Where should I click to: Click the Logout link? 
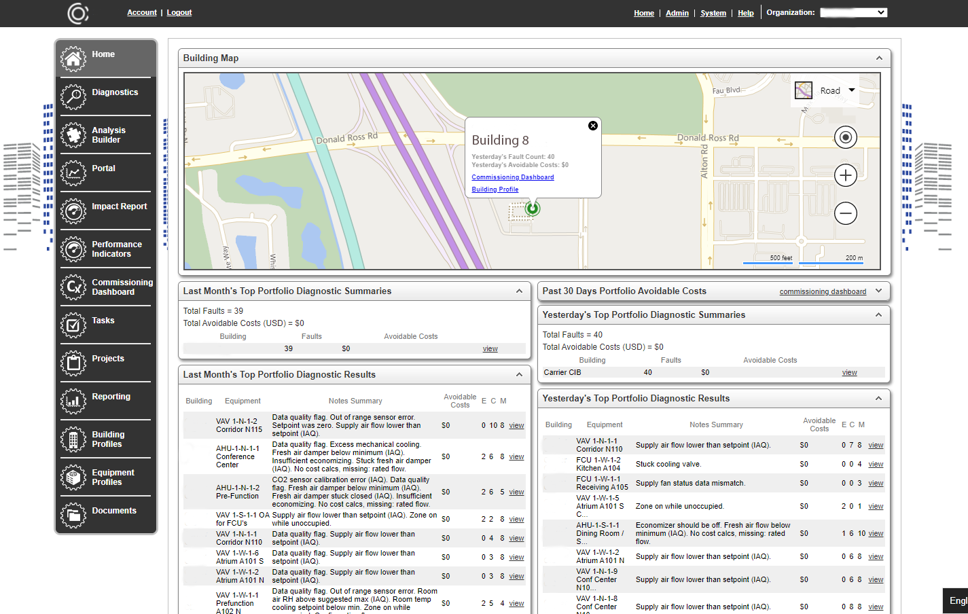(179, 12)
